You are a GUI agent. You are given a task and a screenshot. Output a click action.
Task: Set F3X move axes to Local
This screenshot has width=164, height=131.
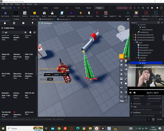(56, 75)
